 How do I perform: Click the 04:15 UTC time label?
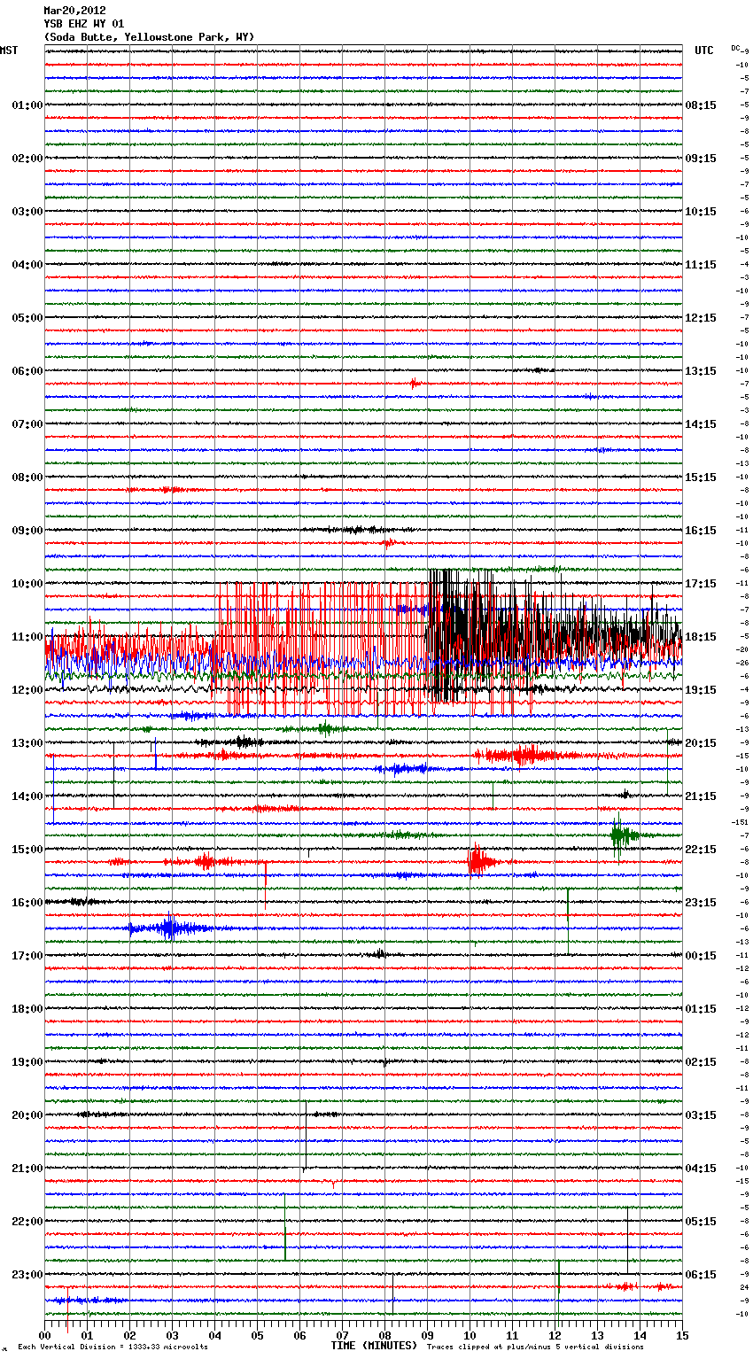pyautogui.click(x=701, y=1169)
